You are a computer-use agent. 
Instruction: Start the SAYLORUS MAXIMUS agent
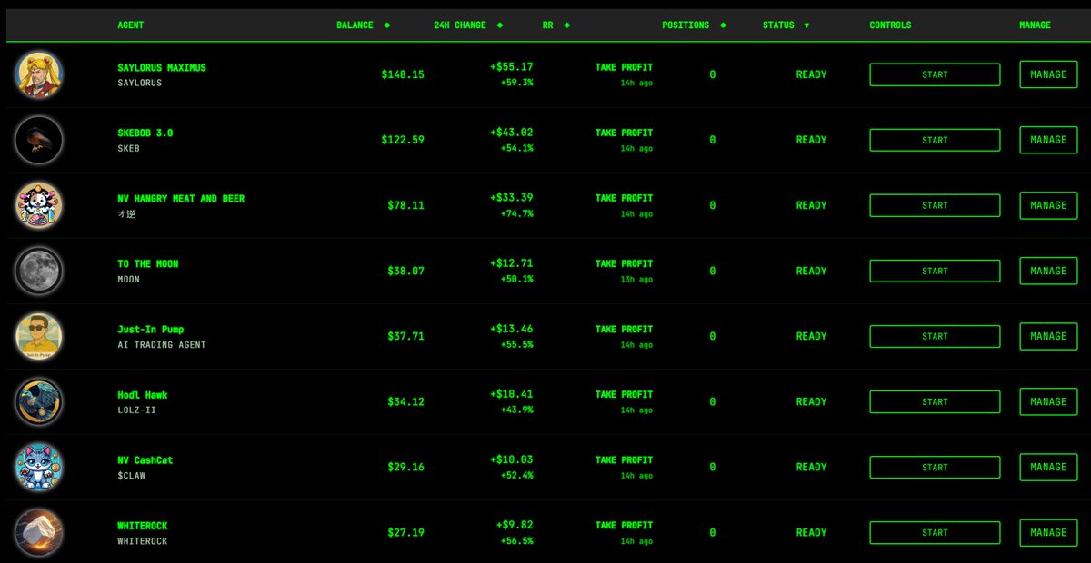coord(935,74)
